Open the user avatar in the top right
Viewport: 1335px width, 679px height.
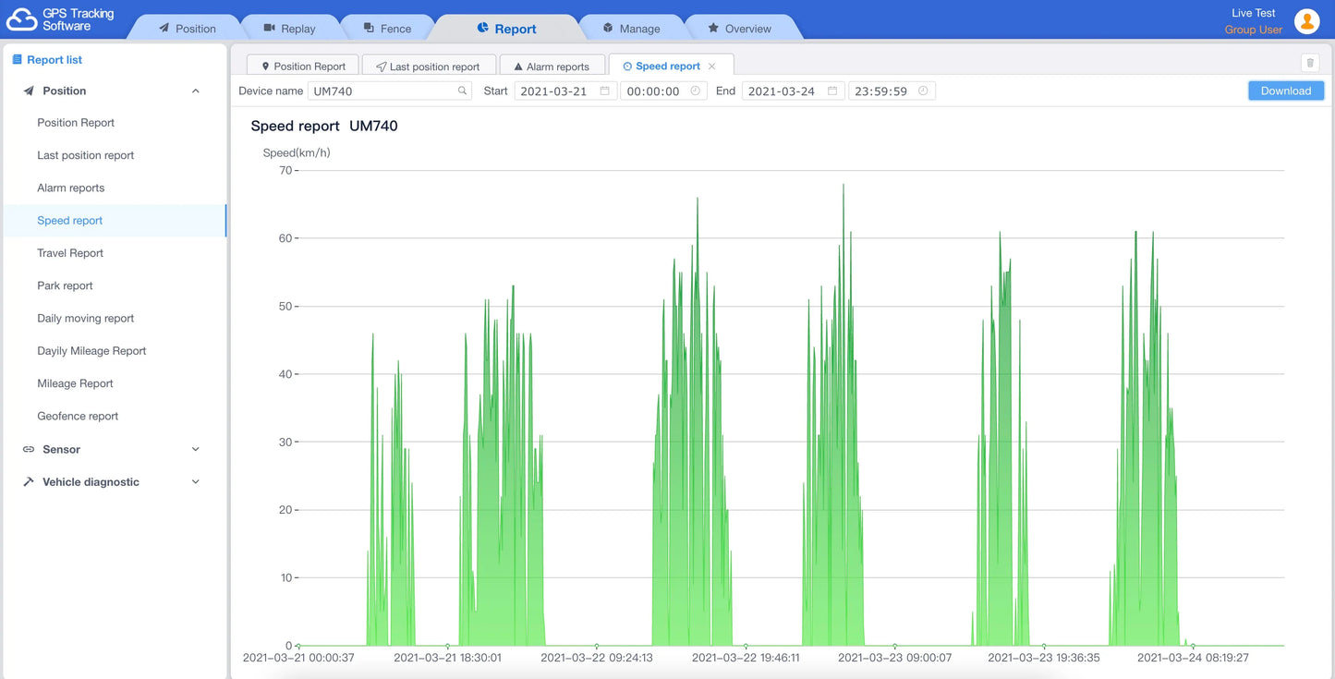[1307, 19]
